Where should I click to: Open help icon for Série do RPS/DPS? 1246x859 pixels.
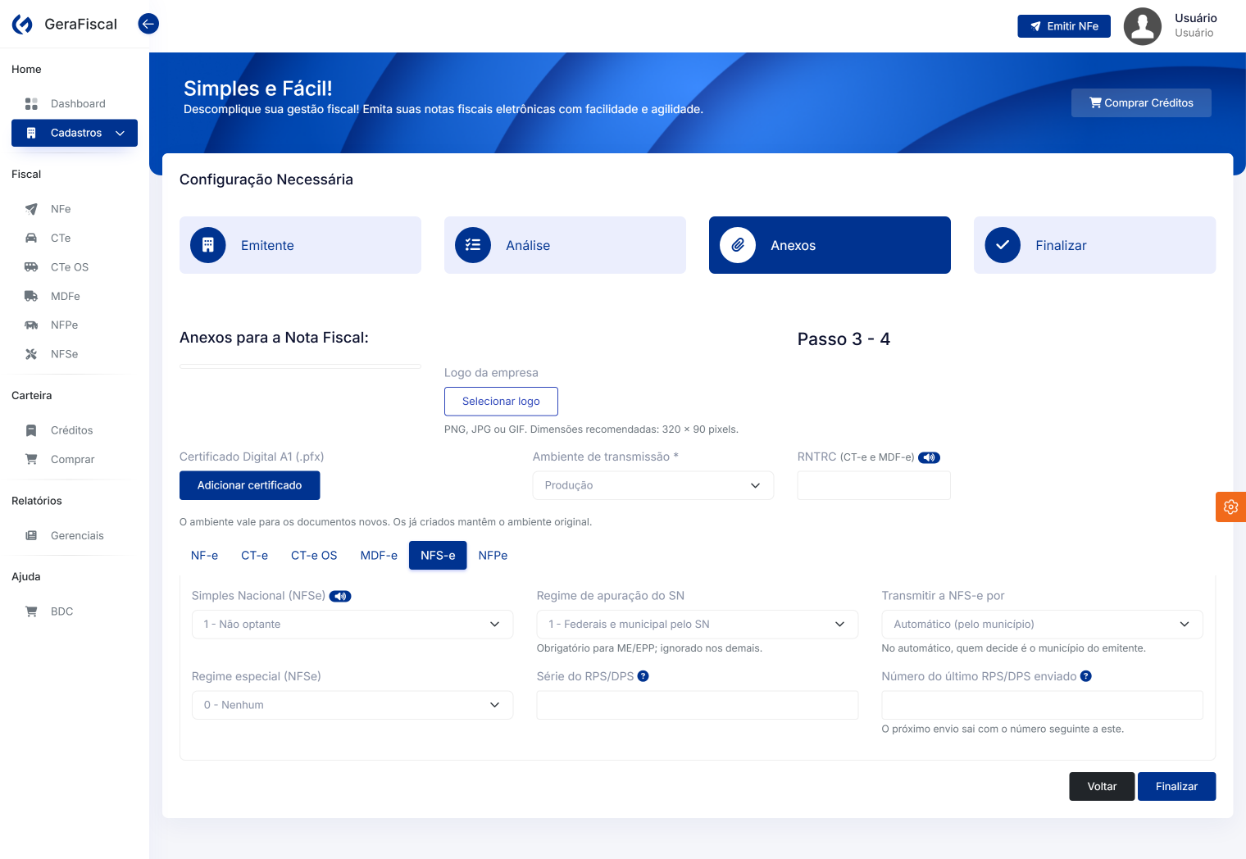point(643,676)
